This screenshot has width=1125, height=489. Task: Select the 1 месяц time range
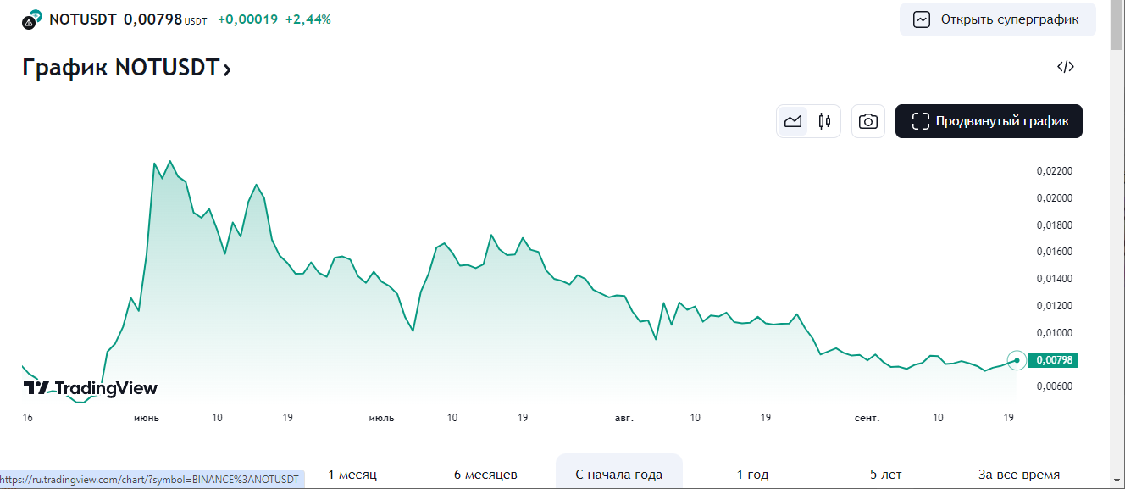pyautogui.click(x=352, y=475)
